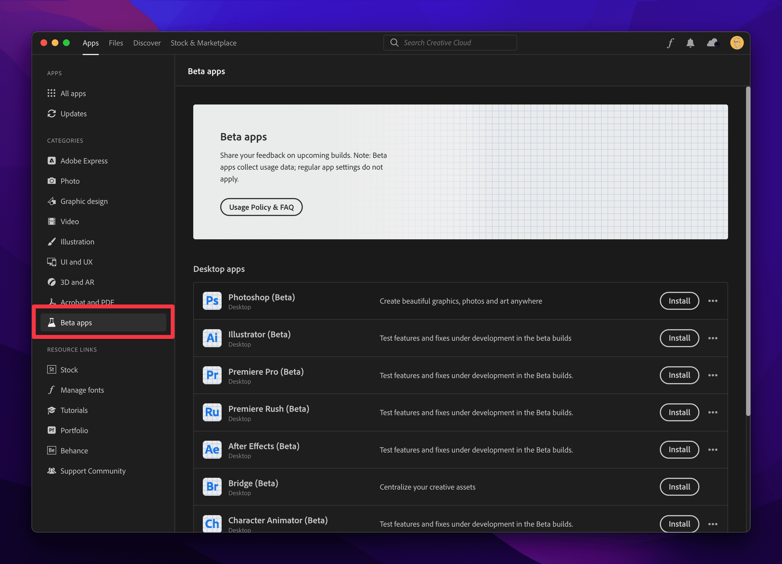Open the fonts icon in top bar

click(670, 43)
